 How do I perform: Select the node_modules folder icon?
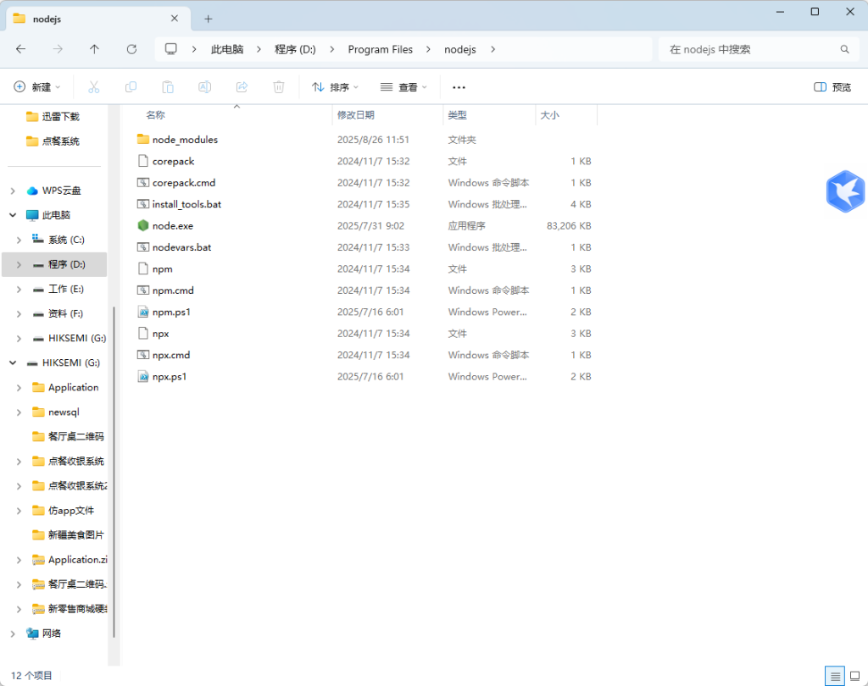142,140
